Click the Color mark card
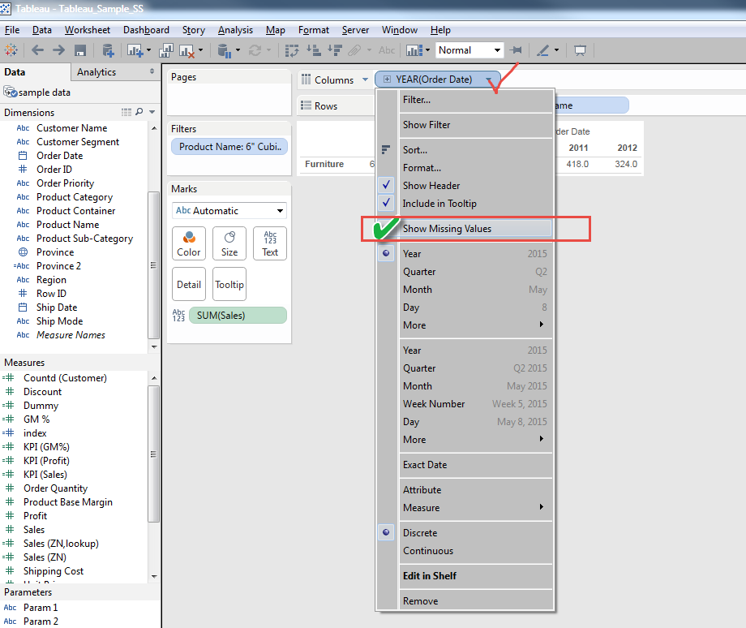Screen dimensions: 746x628 tap(189, 243)
